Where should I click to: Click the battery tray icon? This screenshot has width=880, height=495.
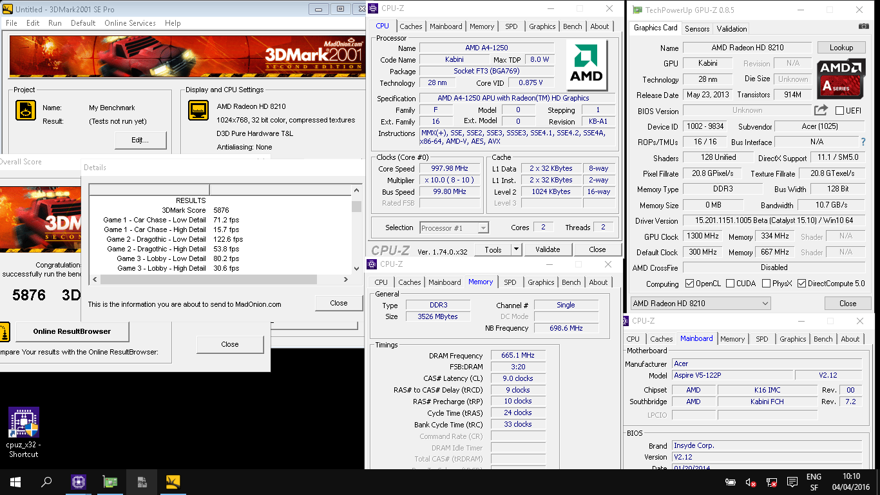(731, 482)
